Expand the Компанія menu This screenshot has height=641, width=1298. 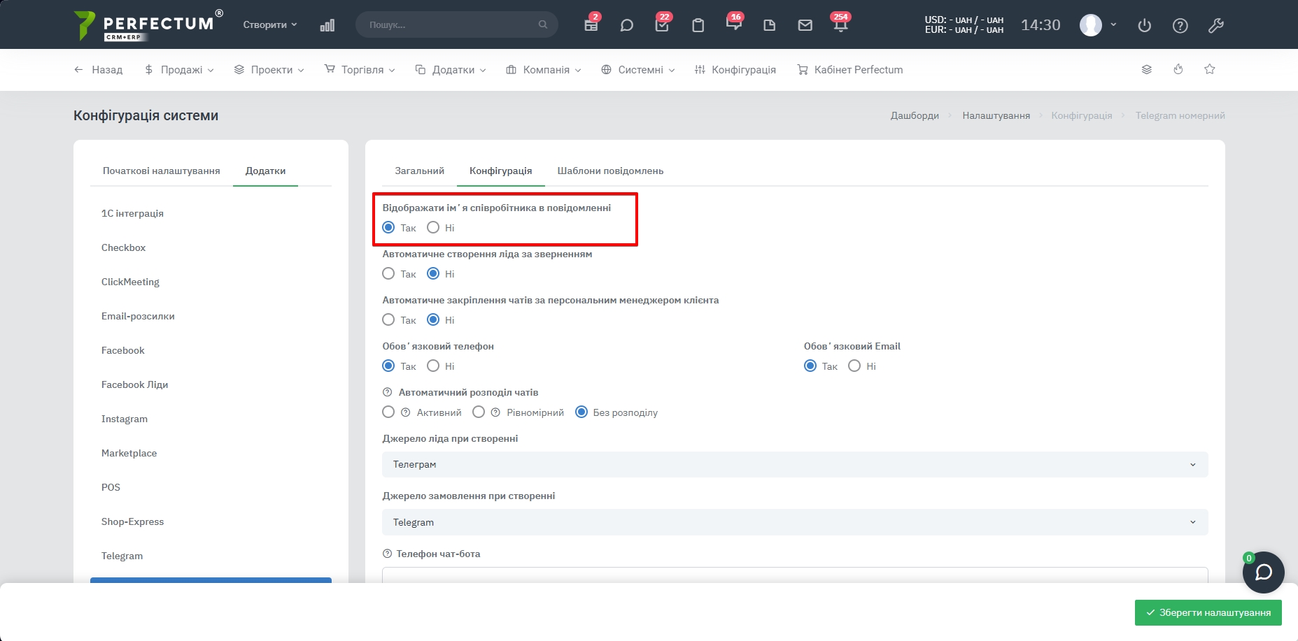[544, 69]
